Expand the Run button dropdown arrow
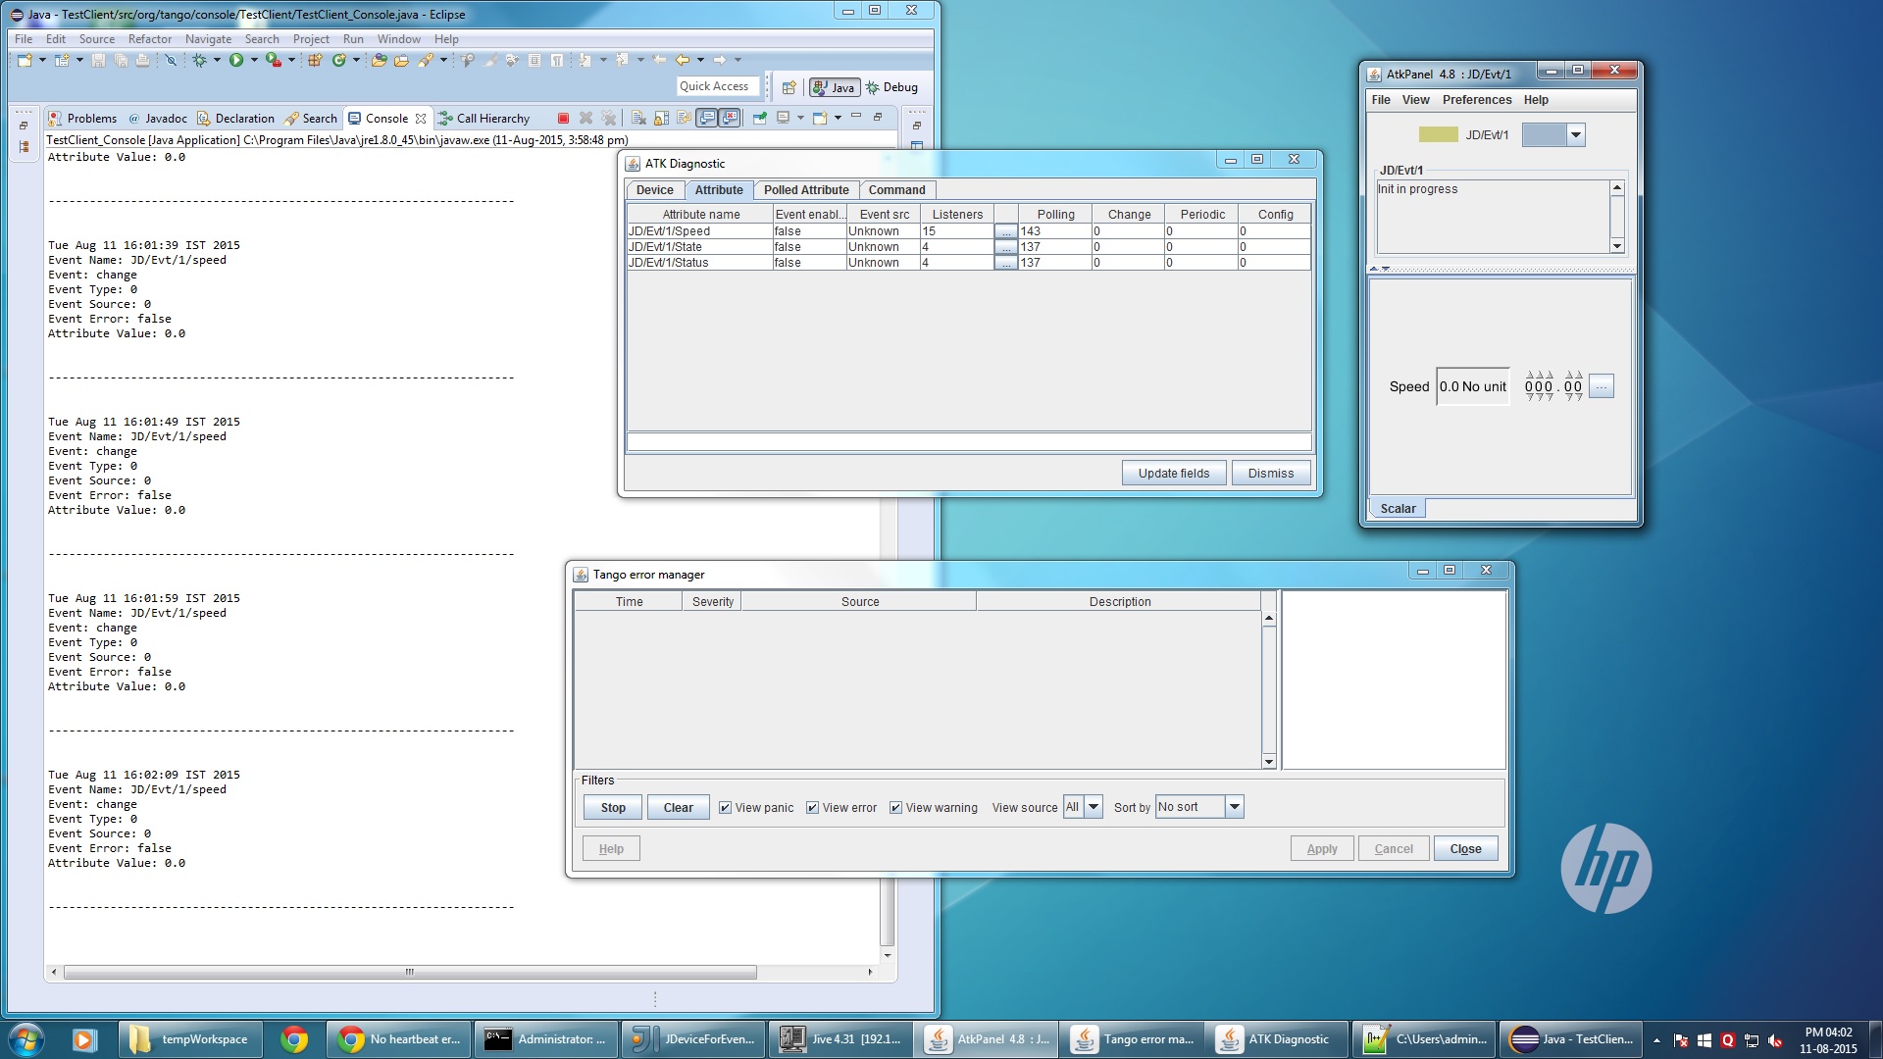This screenshot has height=1059, width=1883. pos(254,60)
